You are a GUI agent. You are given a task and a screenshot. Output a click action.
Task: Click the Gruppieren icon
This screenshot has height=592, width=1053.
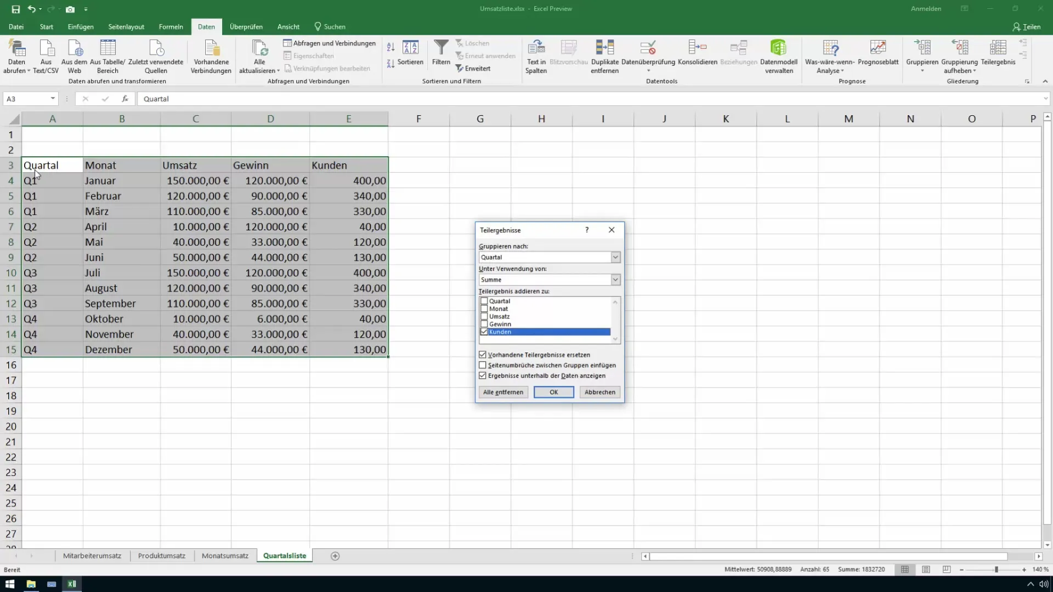922,56
